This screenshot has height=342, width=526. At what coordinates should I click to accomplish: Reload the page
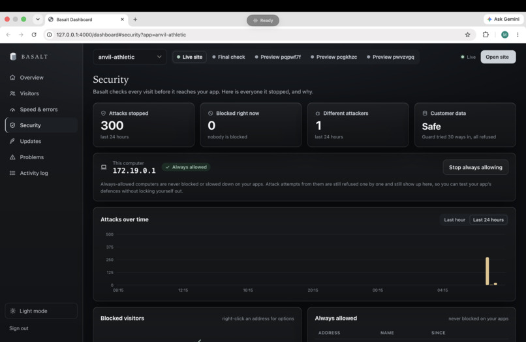tap(34, 35)
